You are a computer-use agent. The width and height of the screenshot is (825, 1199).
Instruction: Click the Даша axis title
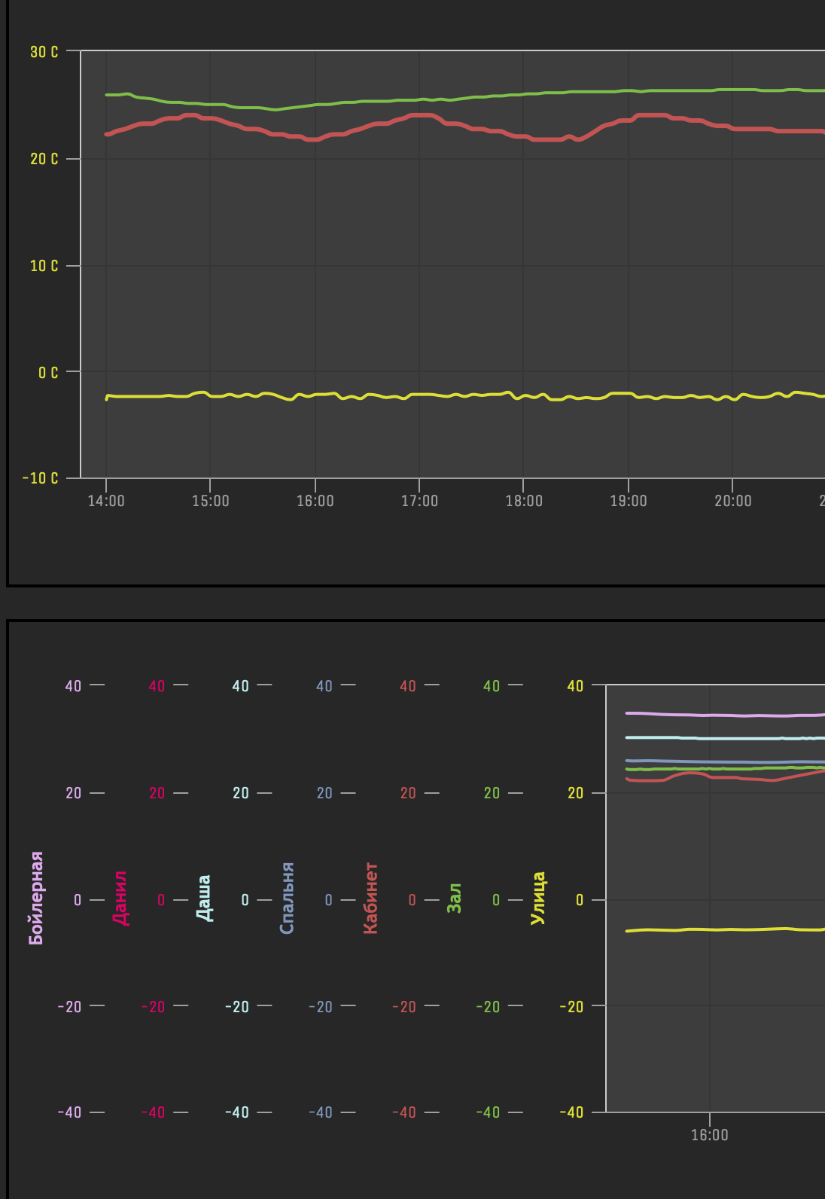click(203, 898)
